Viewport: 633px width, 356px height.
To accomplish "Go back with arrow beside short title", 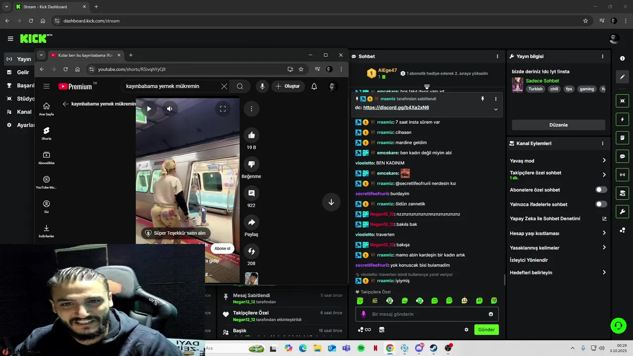I will pos(65,104).
